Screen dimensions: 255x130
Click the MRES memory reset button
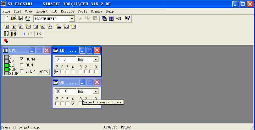[x=43, y=72]
